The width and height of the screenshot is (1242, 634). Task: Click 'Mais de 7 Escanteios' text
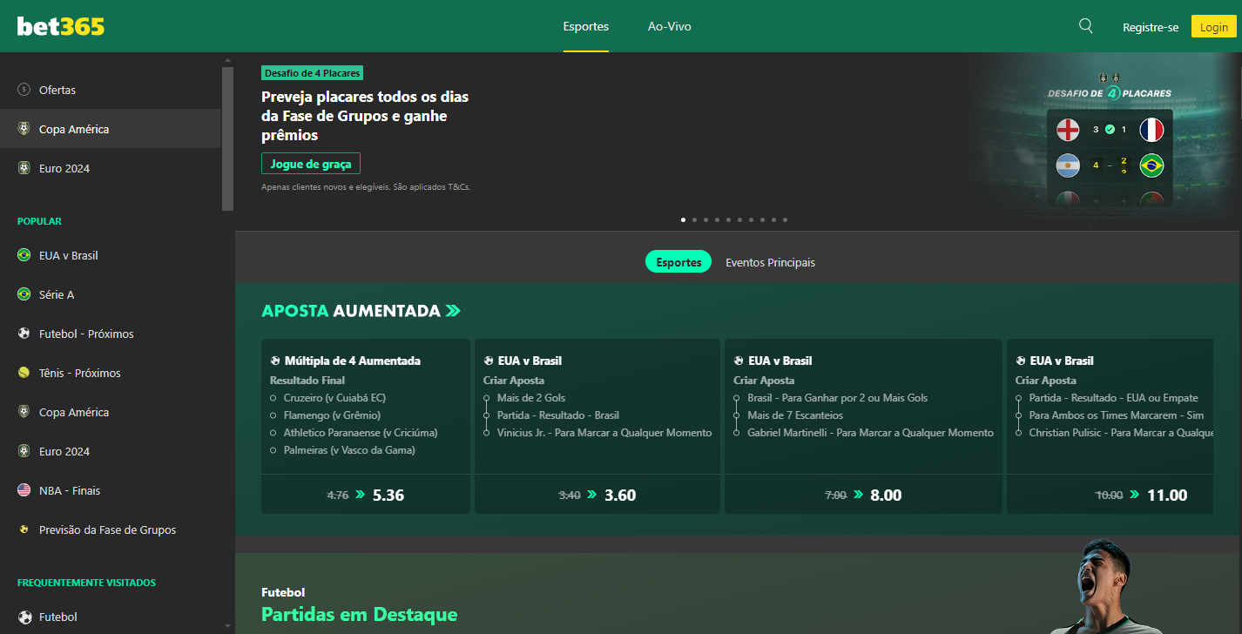[x=795, y=415]
